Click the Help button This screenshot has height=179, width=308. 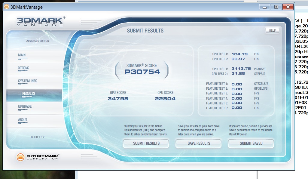pos(272,30)
